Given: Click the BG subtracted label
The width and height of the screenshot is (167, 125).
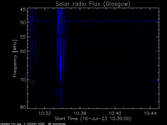Looking at the screenshot, I should click(x=57, y=124).
